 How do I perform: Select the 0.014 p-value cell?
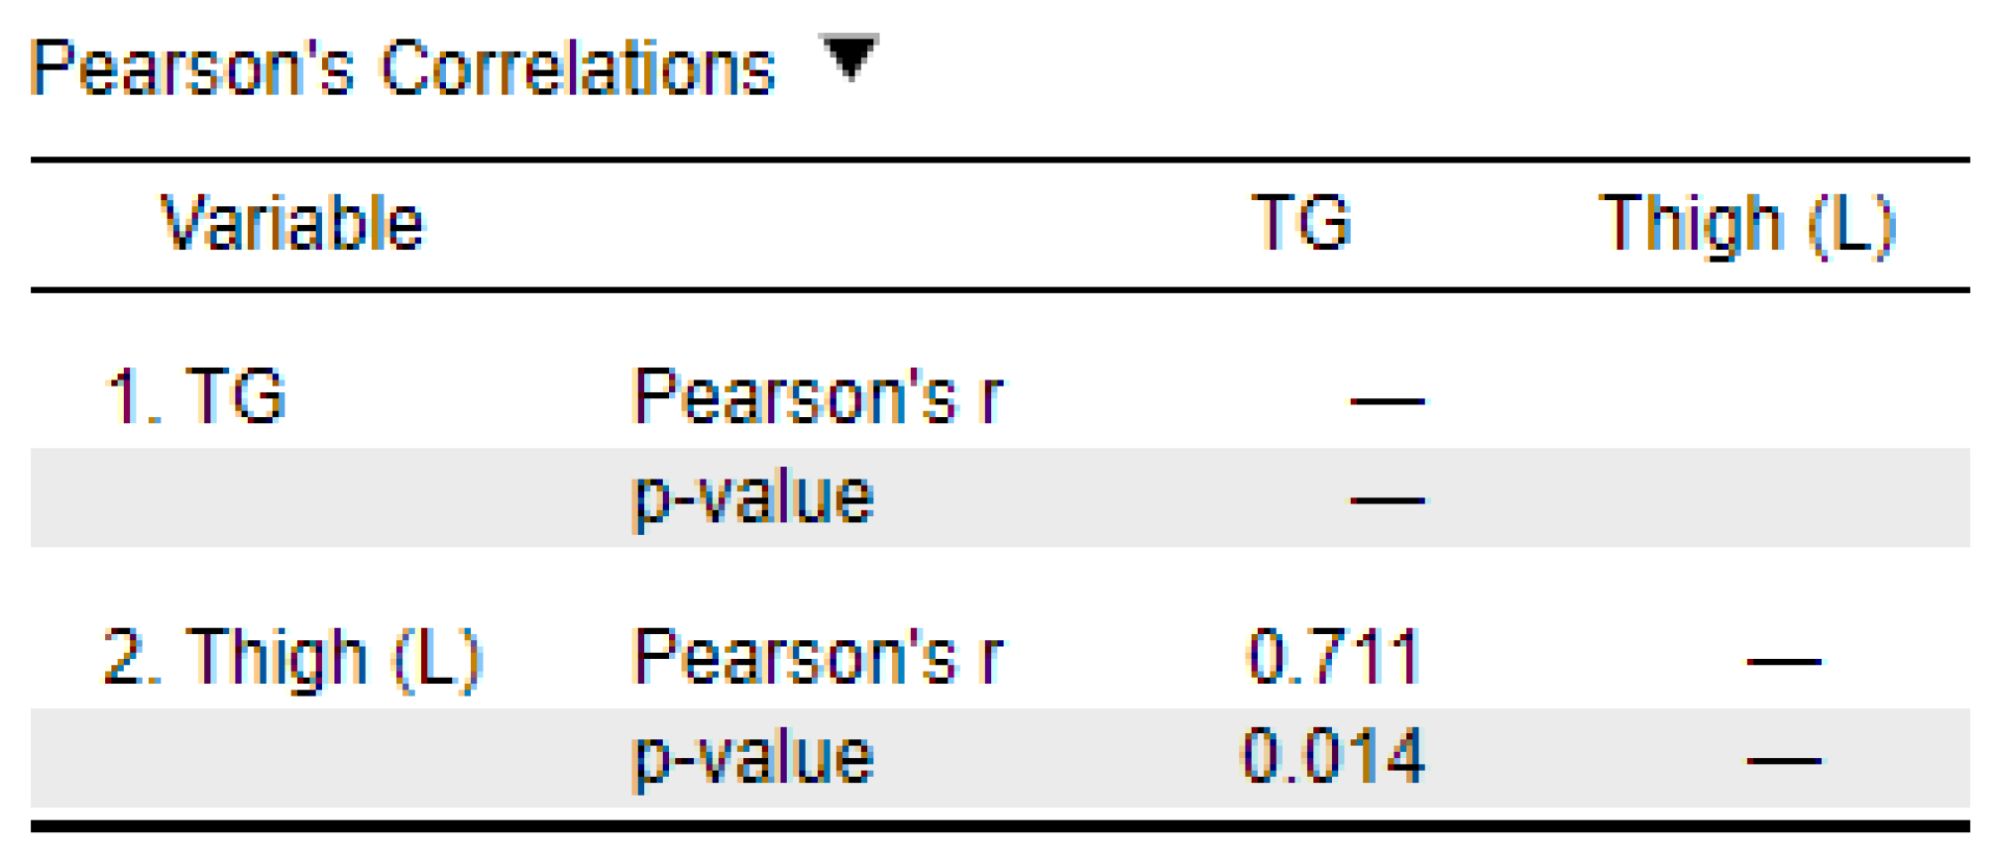[x=1333, y=757]
